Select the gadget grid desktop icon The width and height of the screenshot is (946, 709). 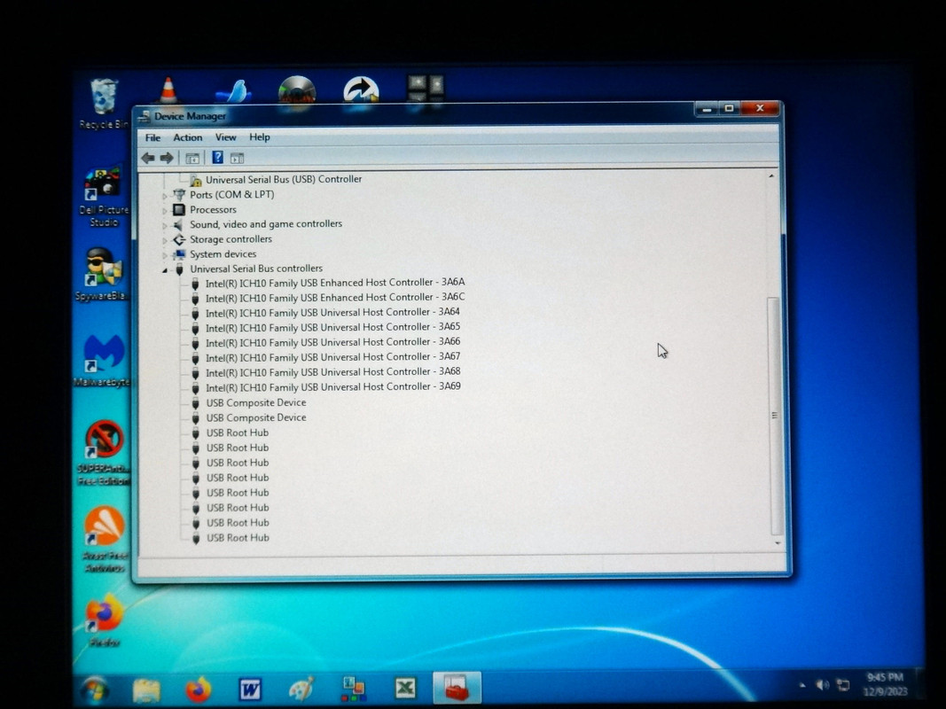426,90
